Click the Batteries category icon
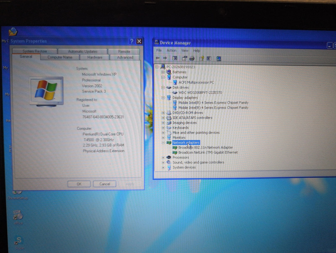Viewport: 336px width, 253px height. (x=169, y=72)
